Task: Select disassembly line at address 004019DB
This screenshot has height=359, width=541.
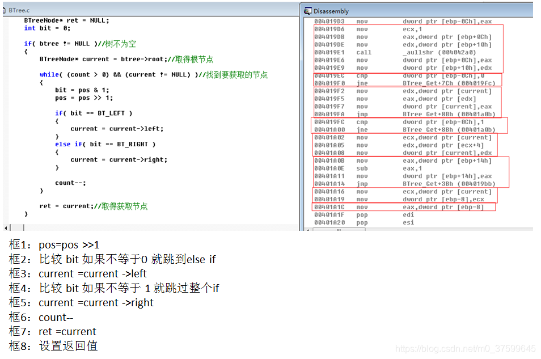Action: coord(403,37)
